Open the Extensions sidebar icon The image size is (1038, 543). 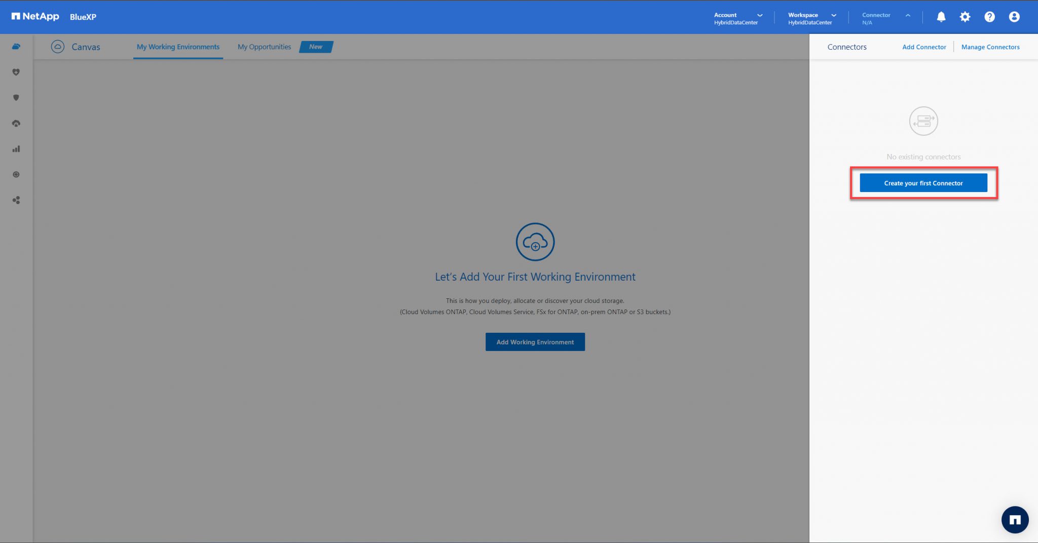[x=16, y=200]
